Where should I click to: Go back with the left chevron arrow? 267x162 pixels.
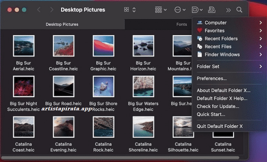[x=39, y=10]
